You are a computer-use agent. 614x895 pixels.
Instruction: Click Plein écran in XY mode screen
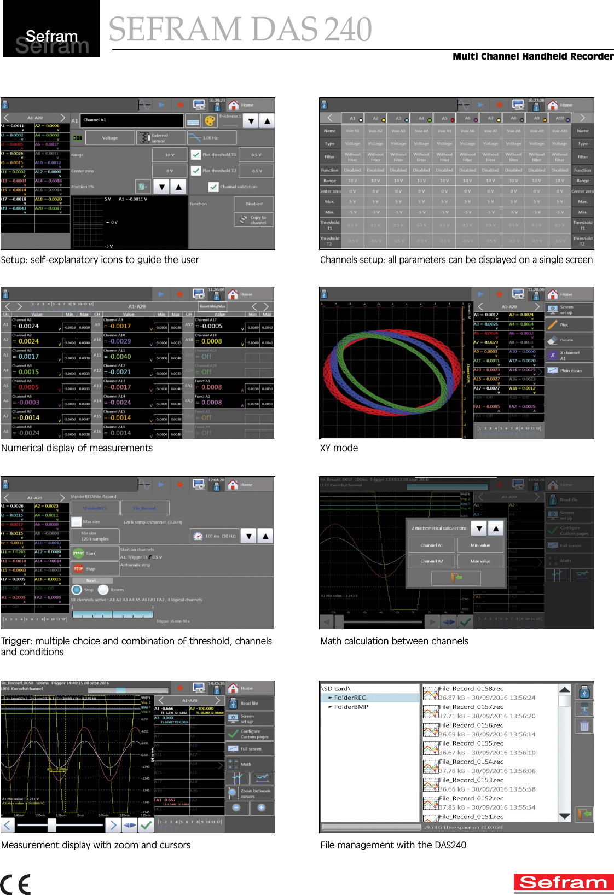coord(569,370)
